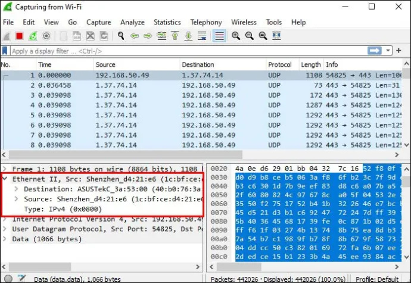Add a display filter button with plus
411x283 pixels.
398,51
